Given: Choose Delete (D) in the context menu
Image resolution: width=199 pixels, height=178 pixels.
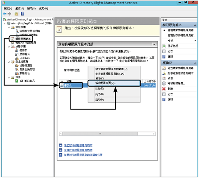Looking at the screenshot, I should [x=99, y=89].
